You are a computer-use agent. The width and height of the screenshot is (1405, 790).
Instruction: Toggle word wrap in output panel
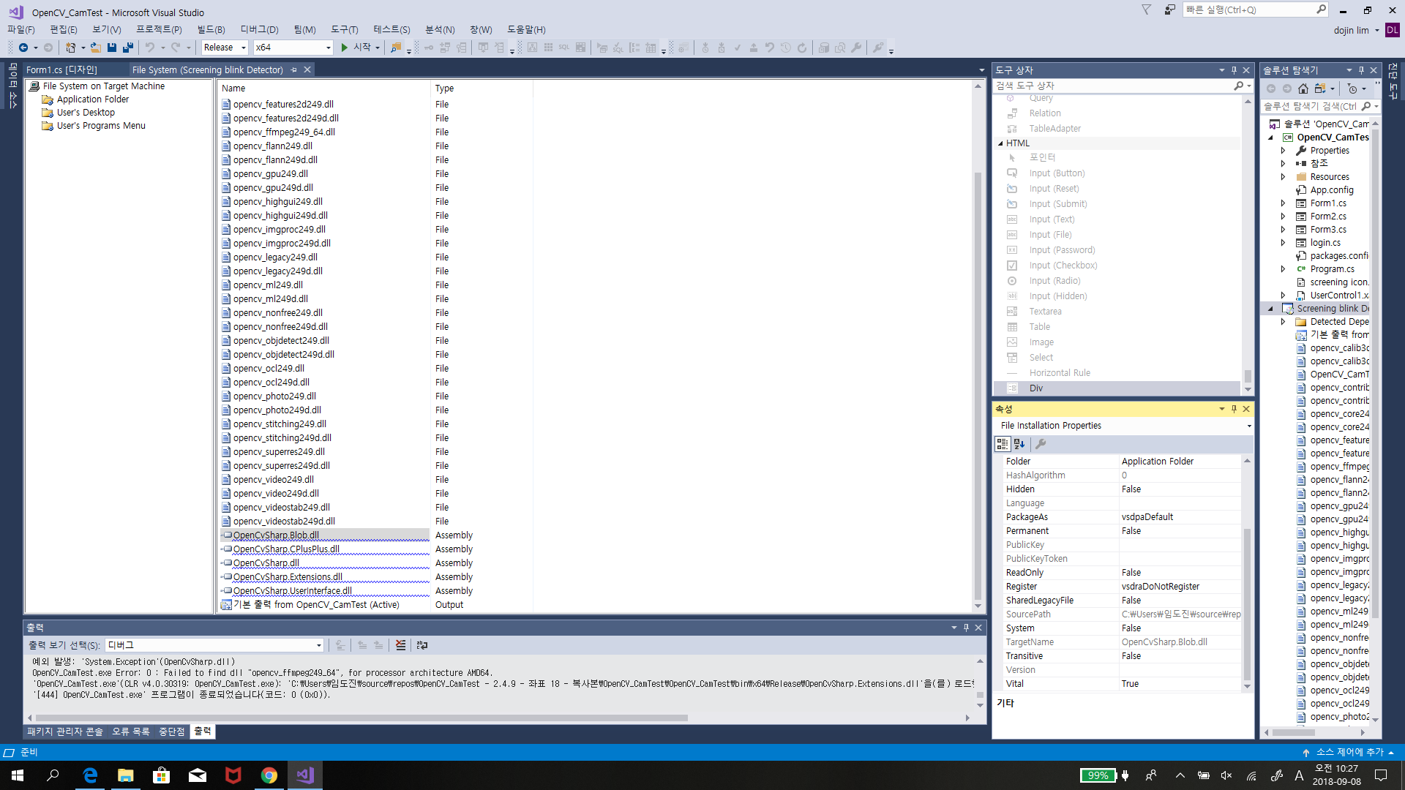422,645
